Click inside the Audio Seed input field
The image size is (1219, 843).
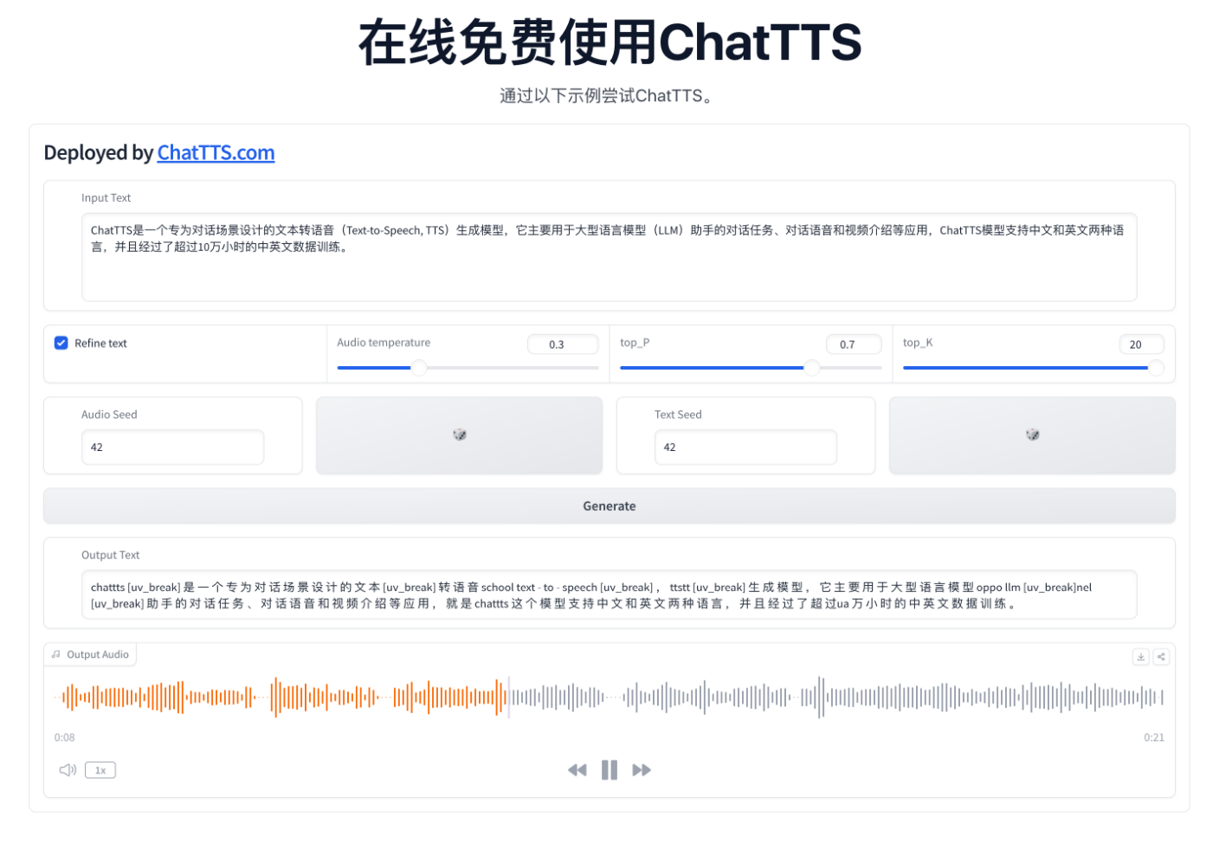coord(172,447)
